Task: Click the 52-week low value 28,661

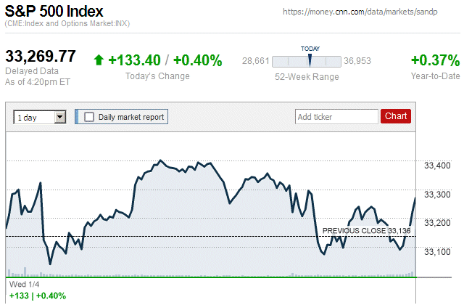Action: point(256,61)
